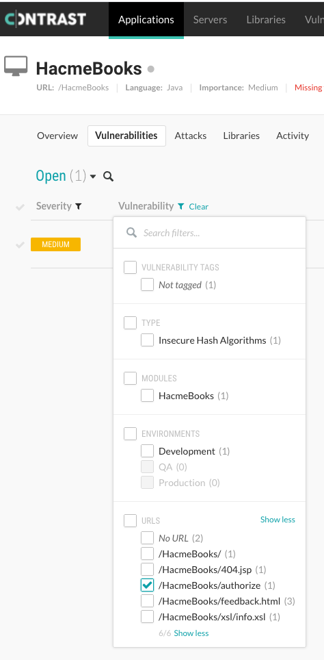324x660 pixels.
Task: Check the URLs group checkbox
Action: [131, 521]
